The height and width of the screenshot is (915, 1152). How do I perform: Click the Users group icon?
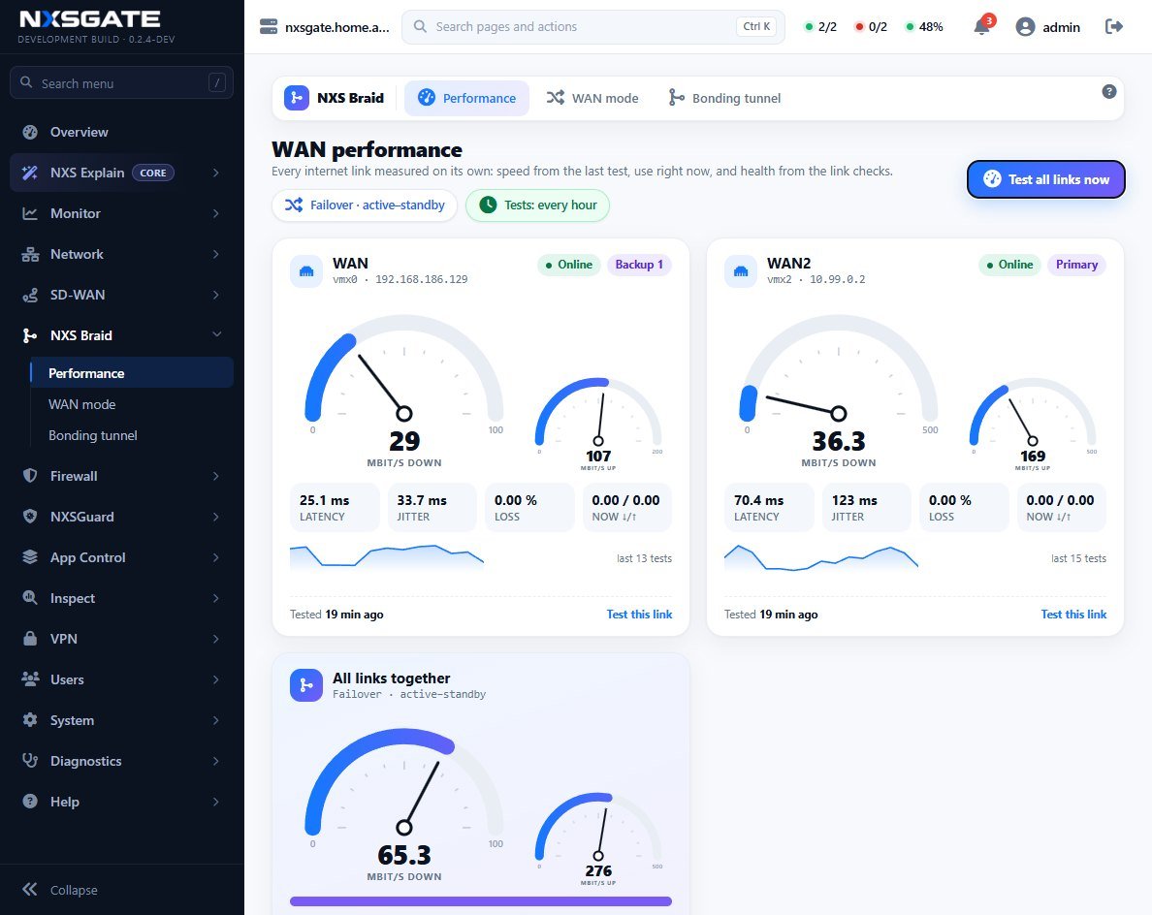coord(30,679)
